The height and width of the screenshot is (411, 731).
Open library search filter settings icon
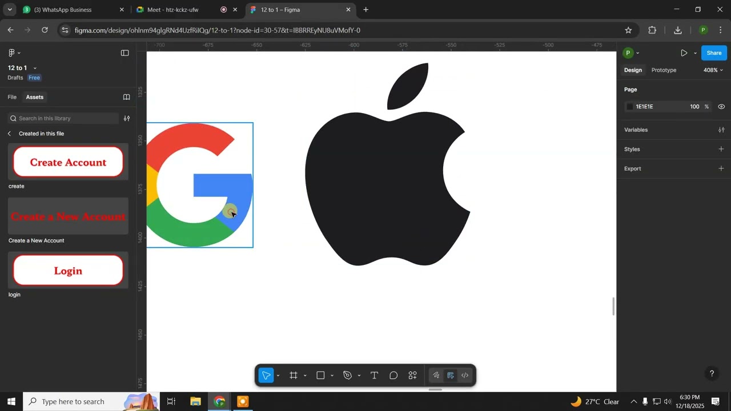coord(127,118)
